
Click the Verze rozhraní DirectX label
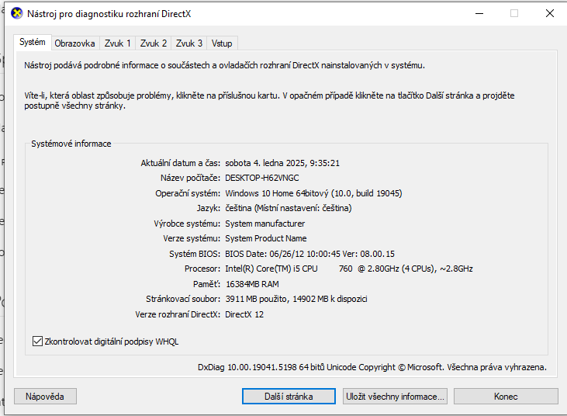tap(178, 314)
